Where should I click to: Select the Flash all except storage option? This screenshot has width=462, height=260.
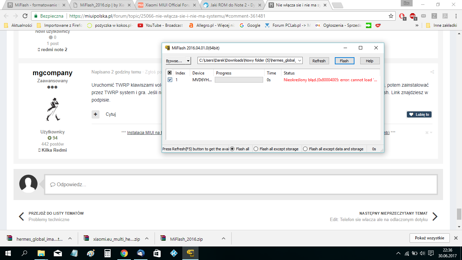point(256,149)
